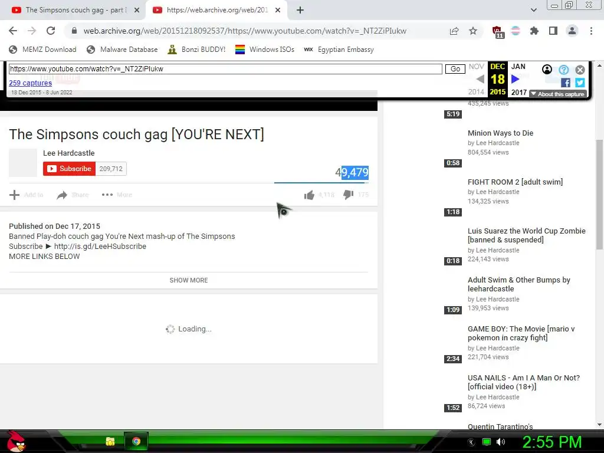
Task: Open Egyptian Embassy bookmark
Action: coord(339,50)
